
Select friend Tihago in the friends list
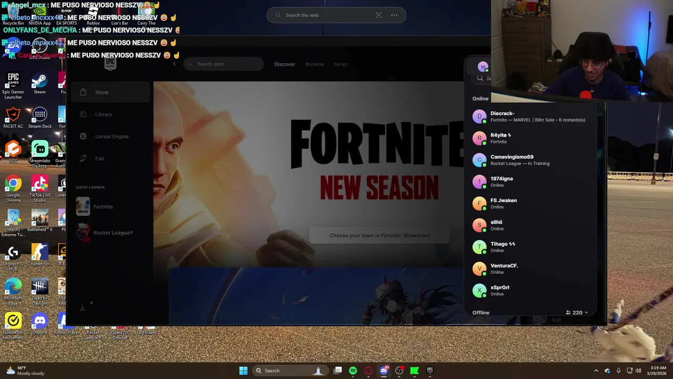pos(530,247)
